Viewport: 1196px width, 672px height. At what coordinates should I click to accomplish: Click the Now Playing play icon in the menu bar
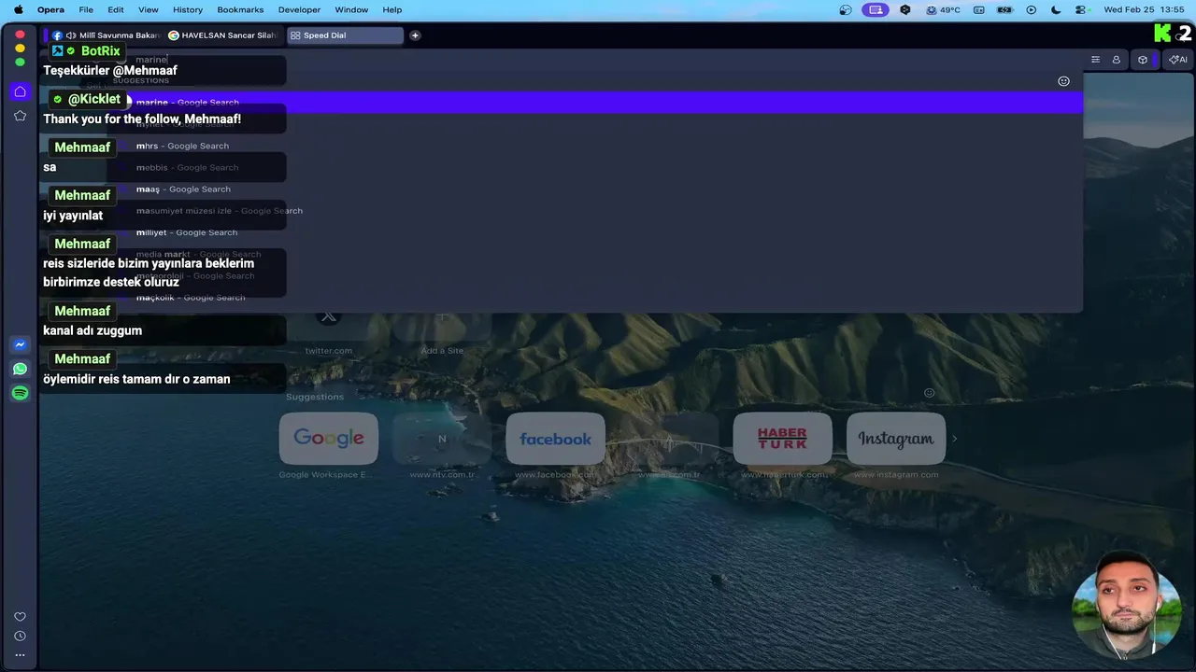point(1032,9)
